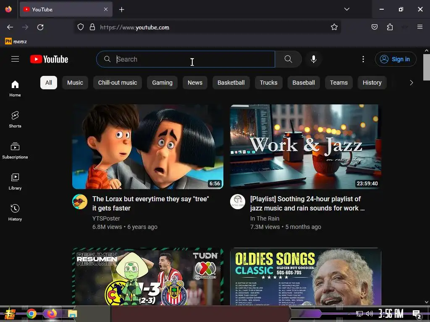Start voice search with the microphone icon
The height and width of the screenshot is (322, 430).
313,59
